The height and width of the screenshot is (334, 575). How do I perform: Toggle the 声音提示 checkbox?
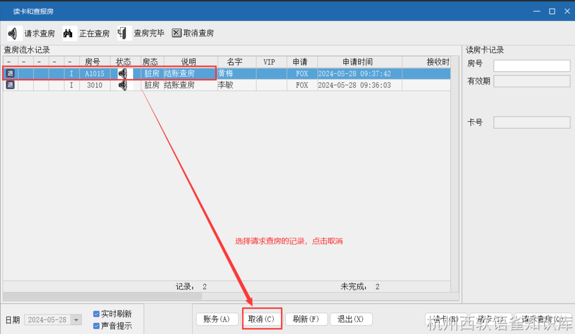(x=96, y=326)
